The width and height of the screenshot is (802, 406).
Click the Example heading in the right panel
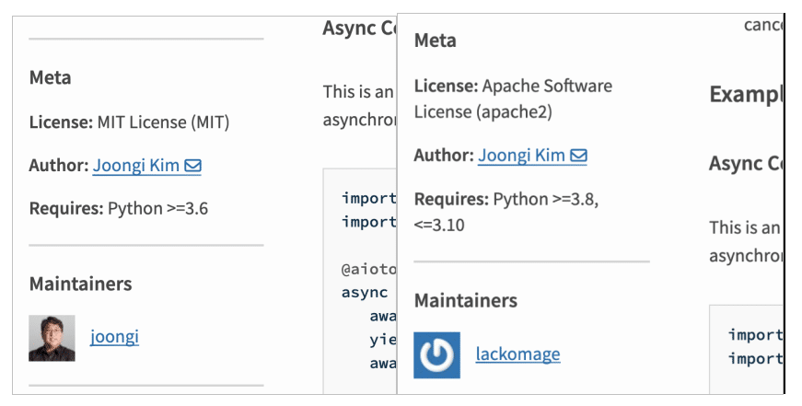click(x=745, y=94)
